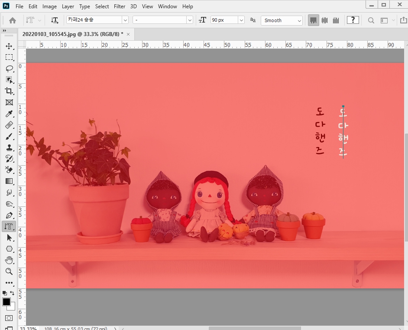Select the Crop tool

click(9, 91)
